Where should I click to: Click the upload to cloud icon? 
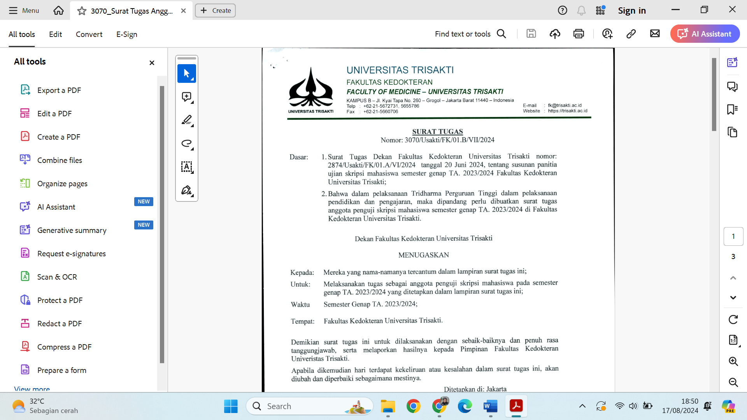555,34
